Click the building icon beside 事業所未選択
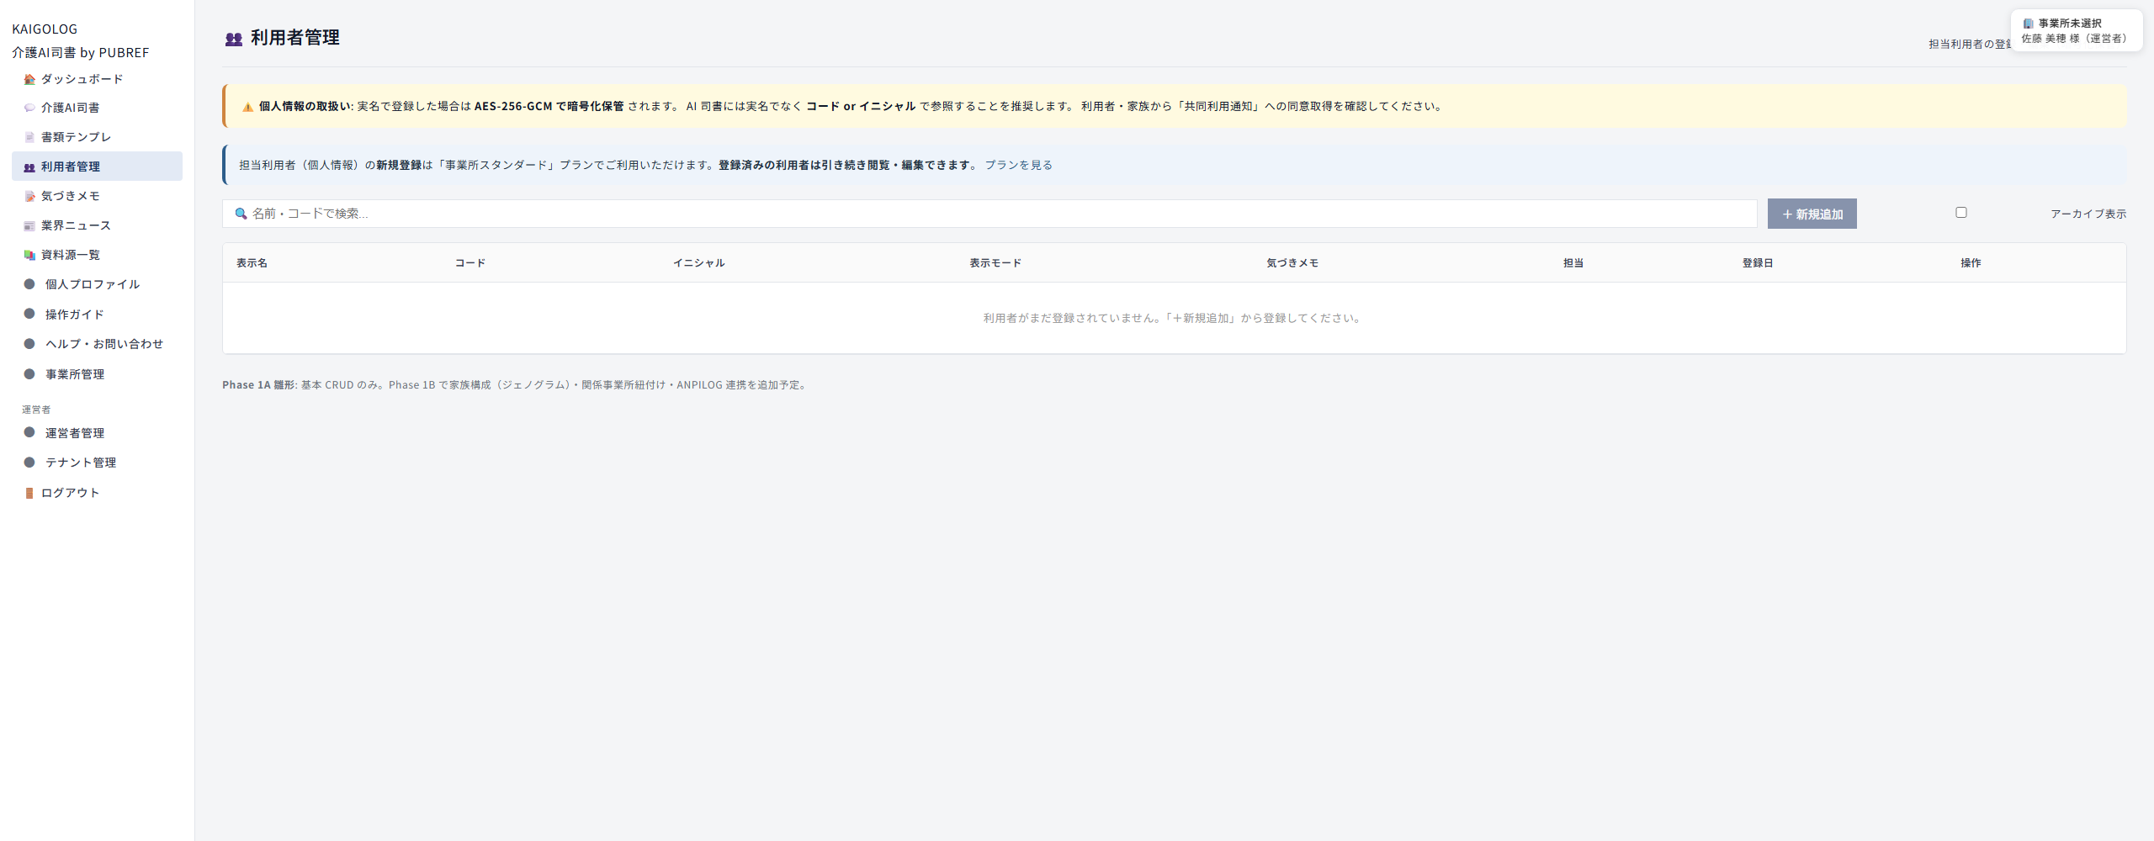Image resolution: width=2154 pixels, height=841 pixels. click(2029, 24)
